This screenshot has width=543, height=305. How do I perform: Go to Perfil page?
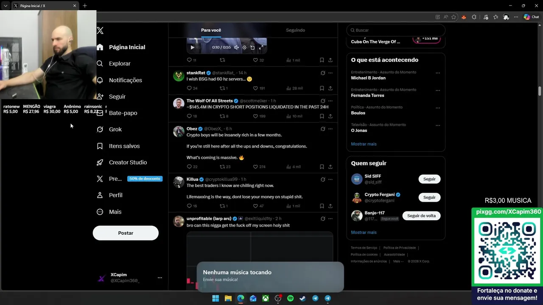(x=109, y=195)
